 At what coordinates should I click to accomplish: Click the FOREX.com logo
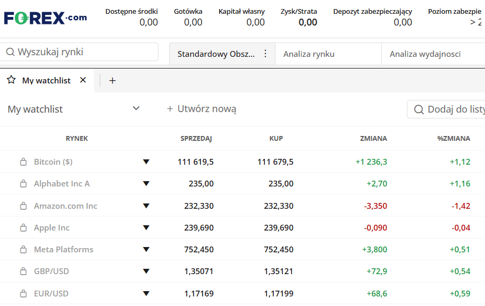pyautogui.click(x=46, y=18)
